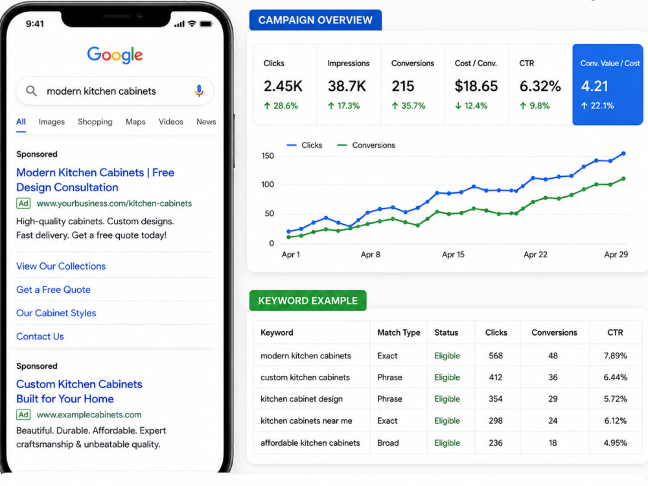The width and height of the screenshot is (648, 486).
Task: Click the phone's Wi-Fi status icon
Action: tap(192, 23)
